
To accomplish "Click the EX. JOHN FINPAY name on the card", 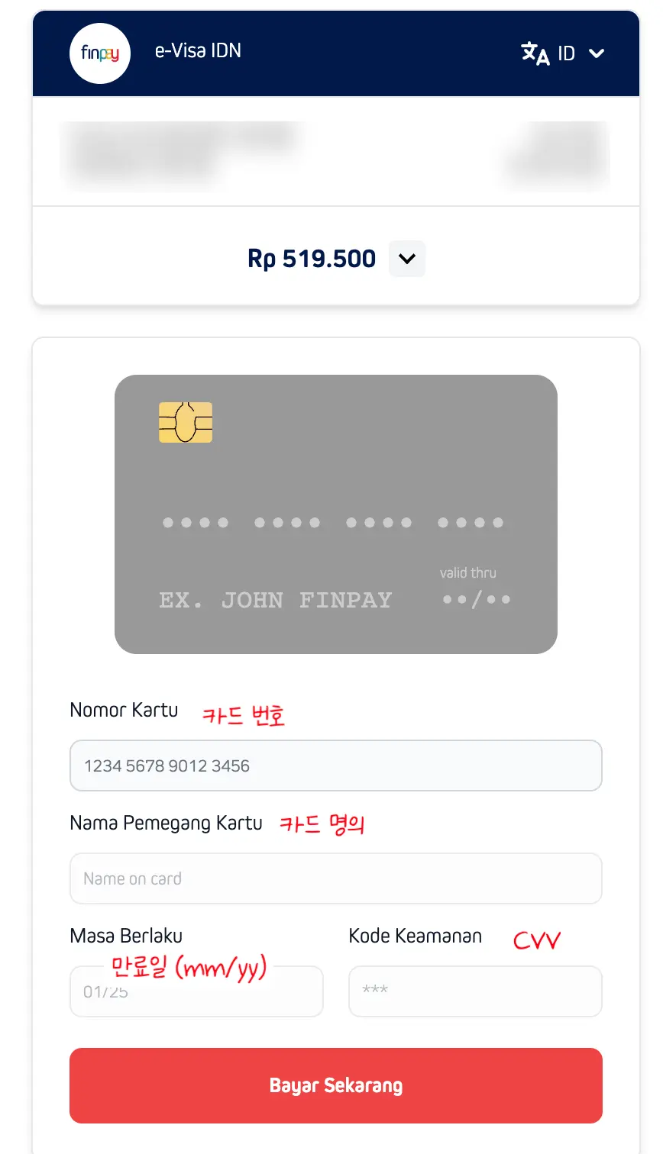I will (x=276, y=601).
